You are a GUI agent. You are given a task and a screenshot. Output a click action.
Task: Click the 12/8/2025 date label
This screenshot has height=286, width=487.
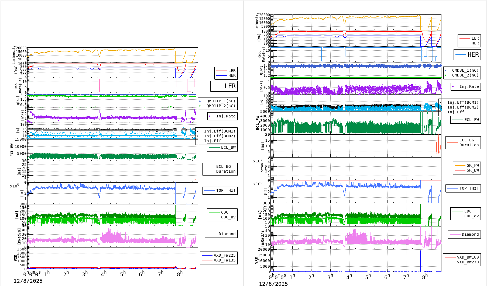click(28, 281)
